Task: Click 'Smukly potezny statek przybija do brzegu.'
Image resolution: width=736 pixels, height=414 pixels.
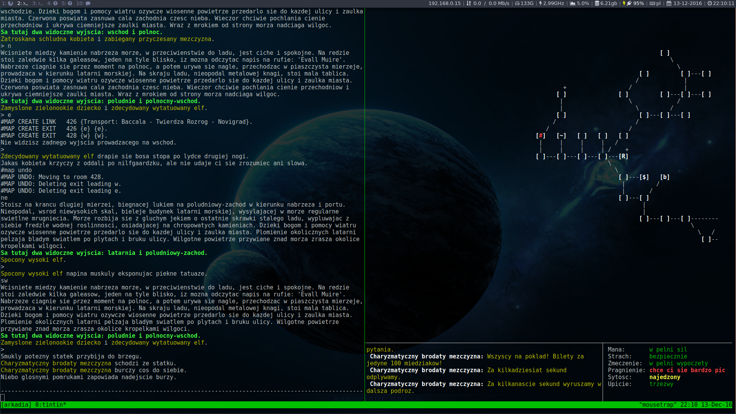Action: (71, 356)
